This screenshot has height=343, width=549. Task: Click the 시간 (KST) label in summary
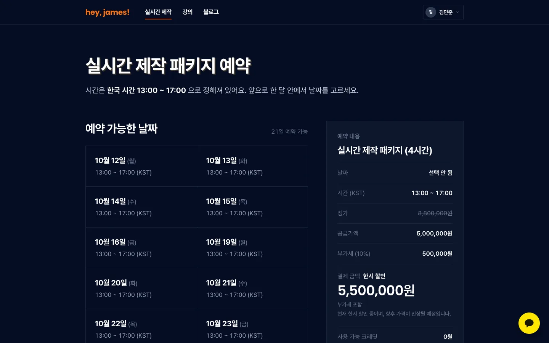(351, 193)
